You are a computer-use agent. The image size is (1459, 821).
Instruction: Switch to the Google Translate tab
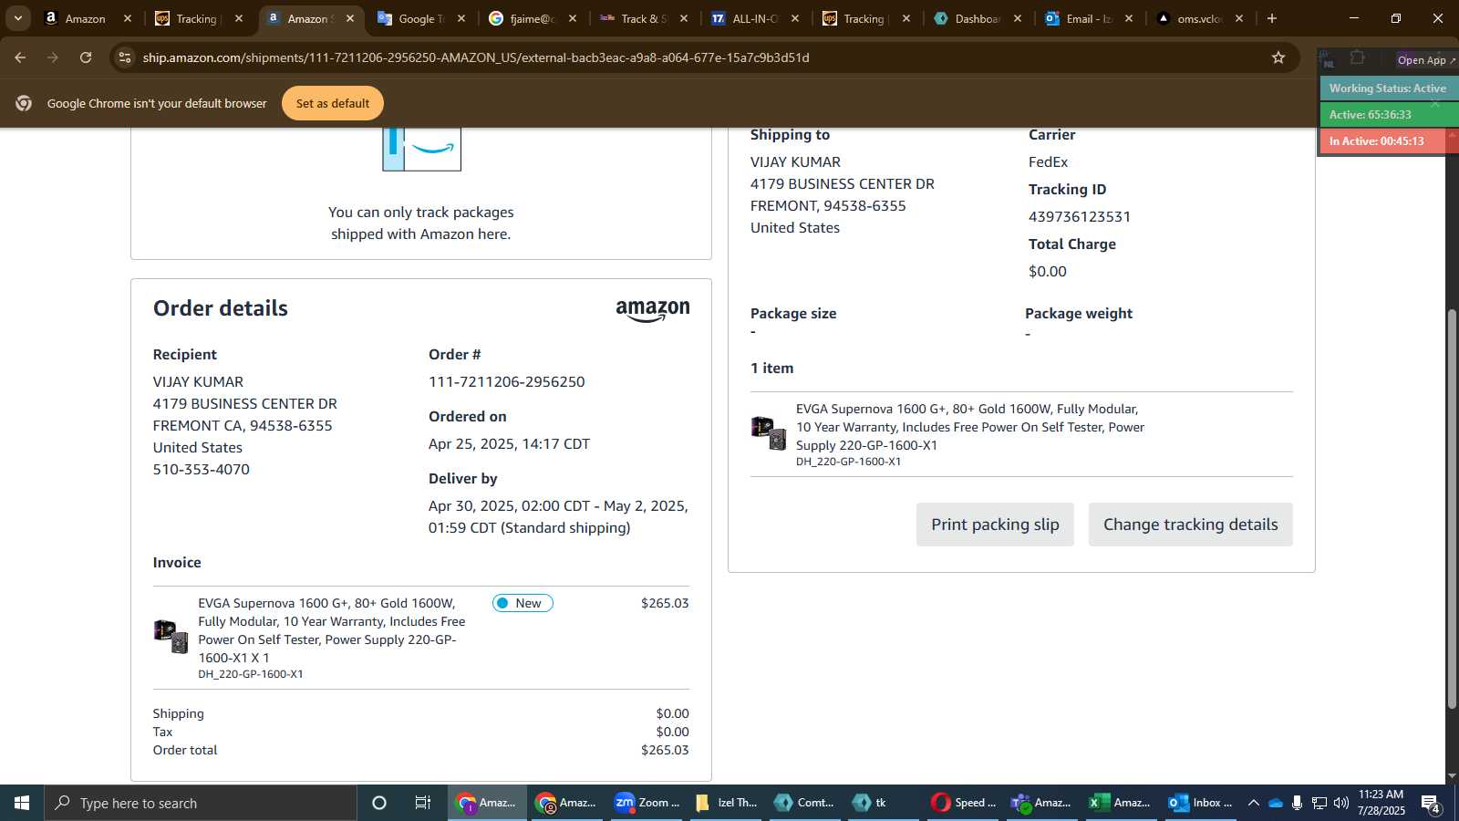(420, 18)
